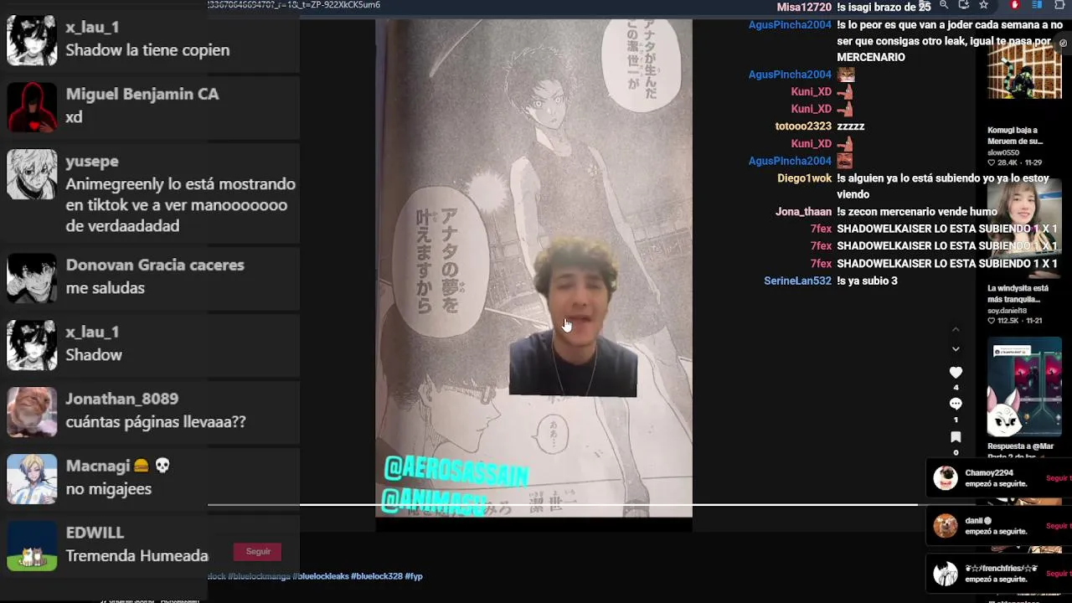Click the message '!s ya subio 3'
The image size is (1072, 603).
click(x=867, y=281)
